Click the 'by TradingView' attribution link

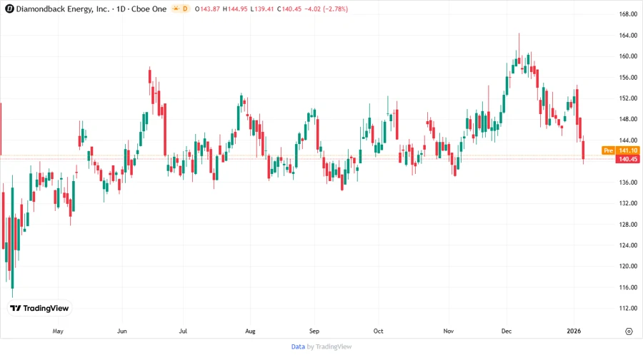tap(329, 346)
